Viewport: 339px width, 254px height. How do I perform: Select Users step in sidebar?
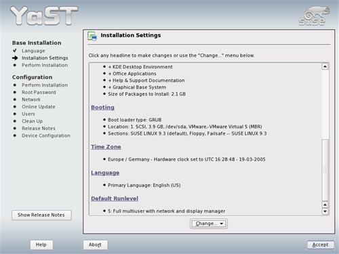pyautogui.click(x=28, y=114)
